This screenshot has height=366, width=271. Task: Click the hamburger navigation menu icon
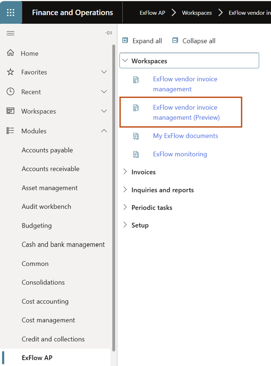click(10, 33)
